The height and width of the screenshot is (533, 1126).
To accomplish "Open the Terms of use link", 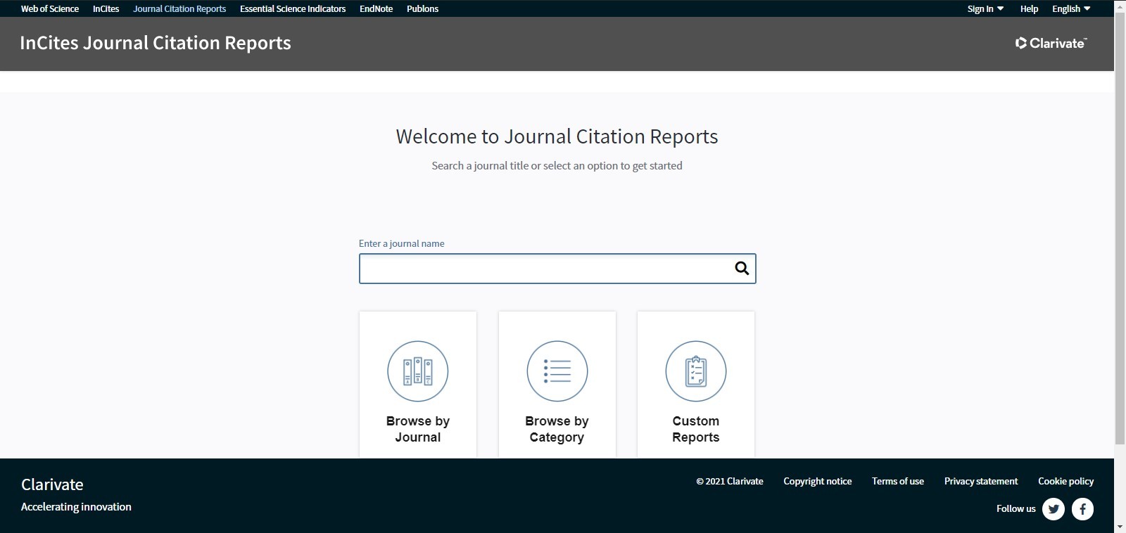I will pyautogui.click(x=898, y=481).
